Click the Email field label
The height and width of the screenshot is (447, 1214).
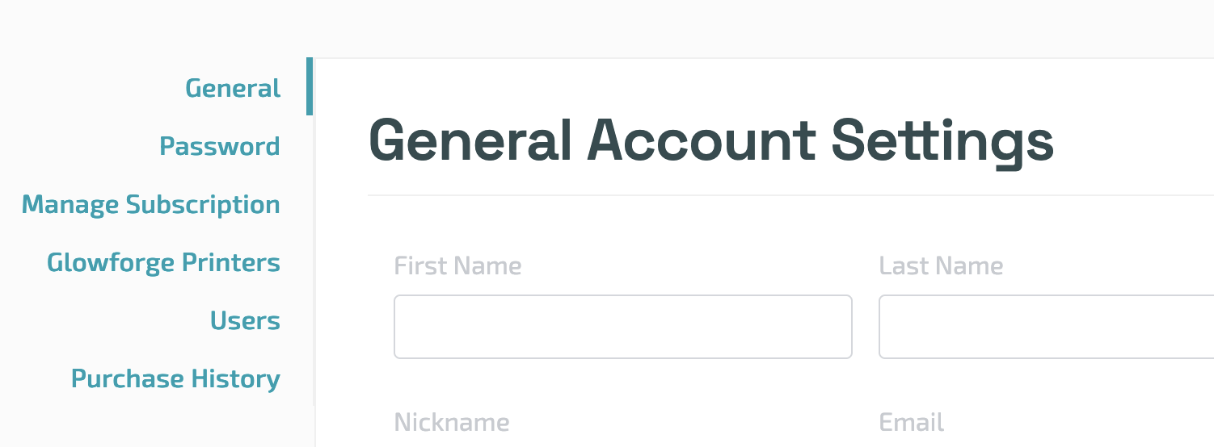(x=911, y=421)
